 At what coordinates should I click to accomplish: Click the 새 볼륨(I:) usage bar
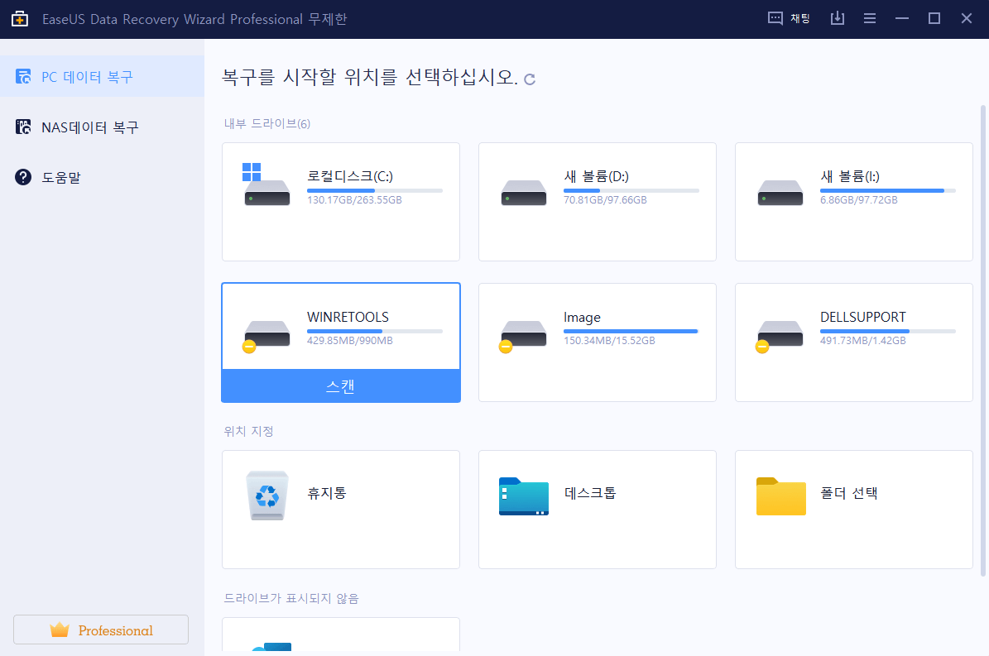point(888,190)
